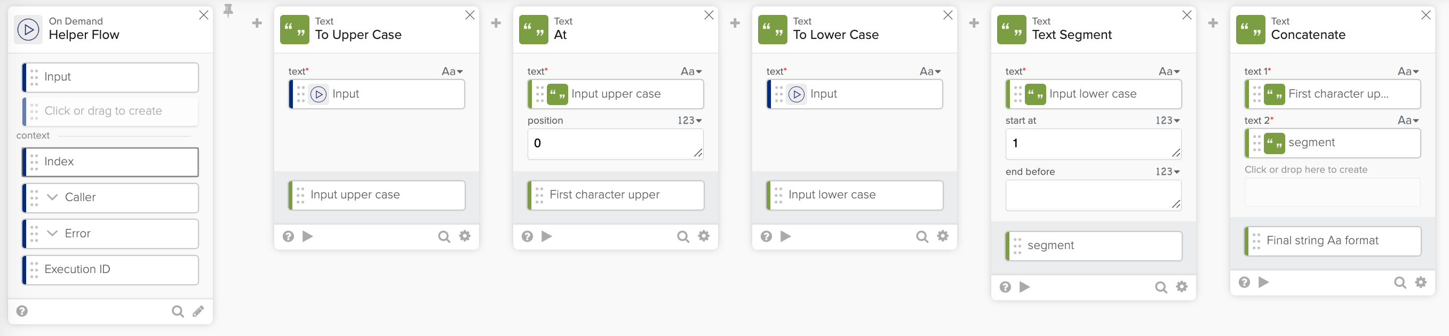Open the 'text 2' type dropdown in Concatenate
This screenshot has height=336, width=1449.
pyautogui.click(x=1408, y=121)
